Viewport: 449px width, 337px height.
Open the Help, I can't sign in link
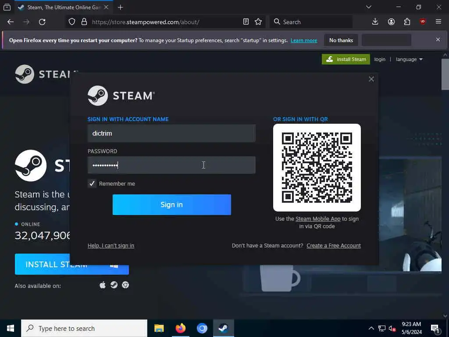pyautogui.click(x=111, y=246)
